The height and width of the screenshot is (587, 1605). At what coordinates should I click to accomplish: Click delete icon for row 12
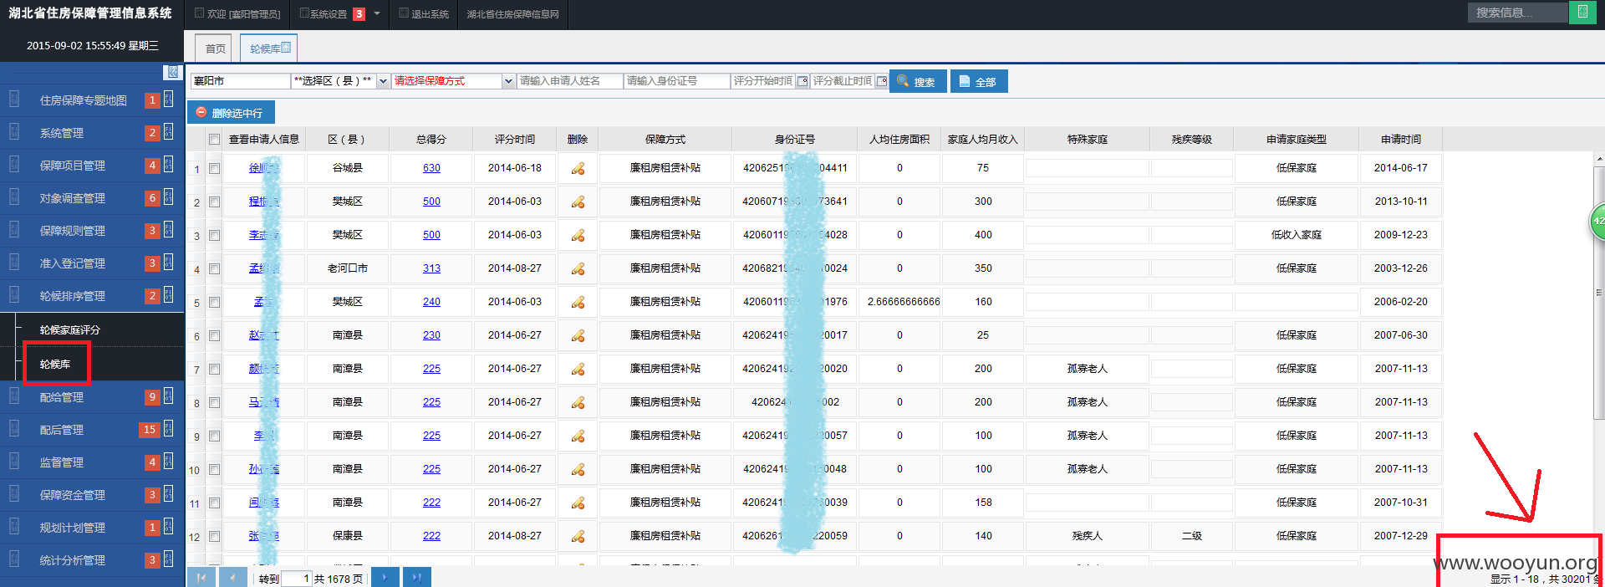pyautogui.click(x=578, y=537)
